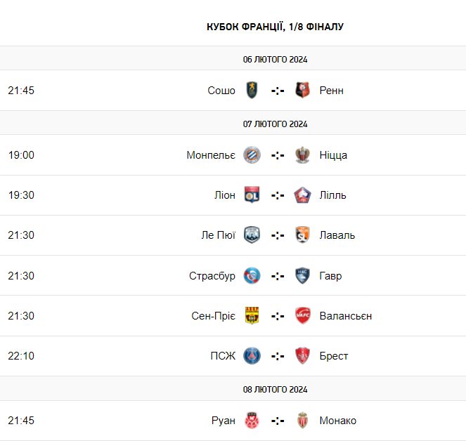This screenshot has width=466, height=441.
Task: Open the Lille club crest
Action: [302, 195]
